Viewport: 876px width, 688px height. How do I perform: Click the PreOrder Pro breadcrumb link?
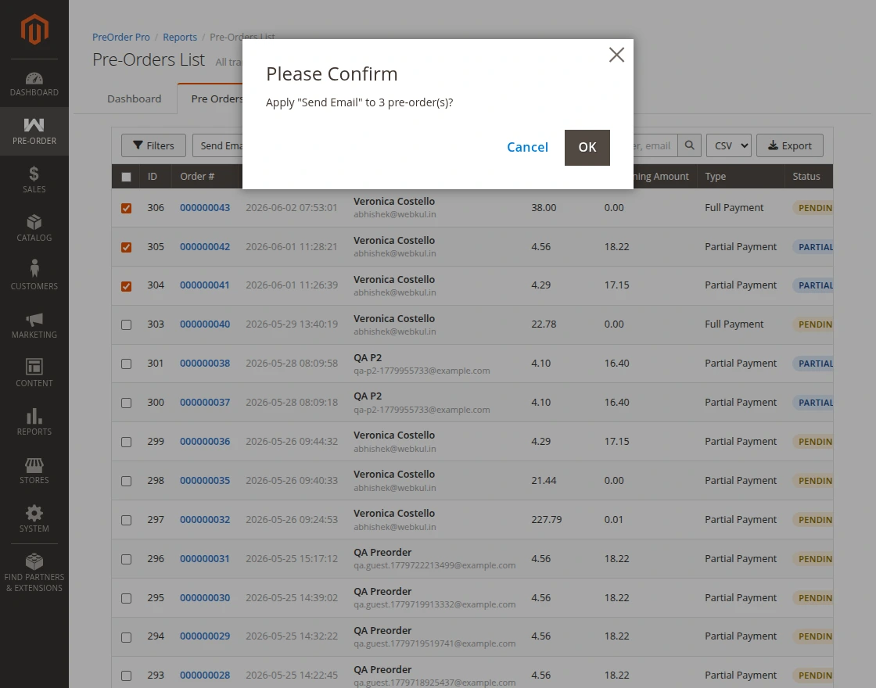click(121, 37)
